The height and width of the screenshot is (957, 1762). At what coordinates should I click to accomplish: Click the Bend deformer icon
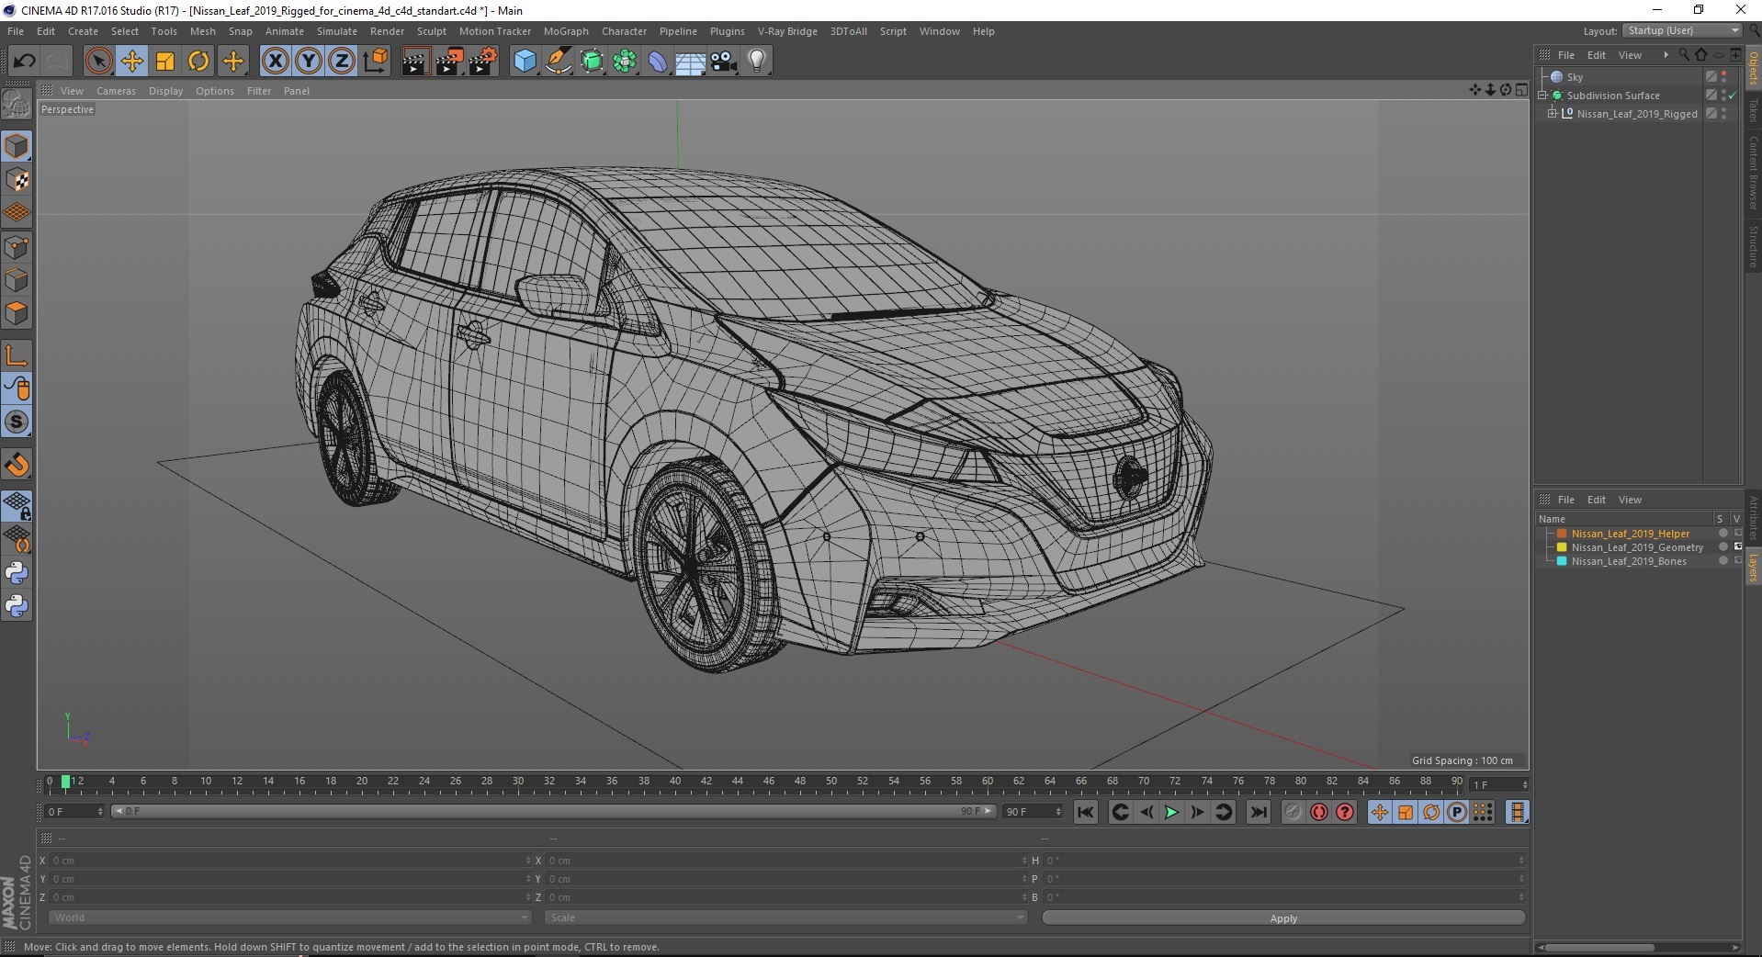(x=659, y=62)
